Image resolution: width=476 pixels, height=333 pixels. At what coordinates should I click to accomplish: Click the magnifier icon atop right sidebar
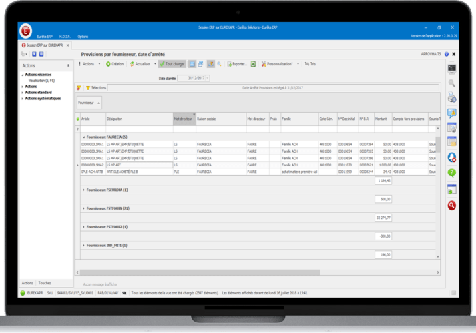[x=452, y=83]
